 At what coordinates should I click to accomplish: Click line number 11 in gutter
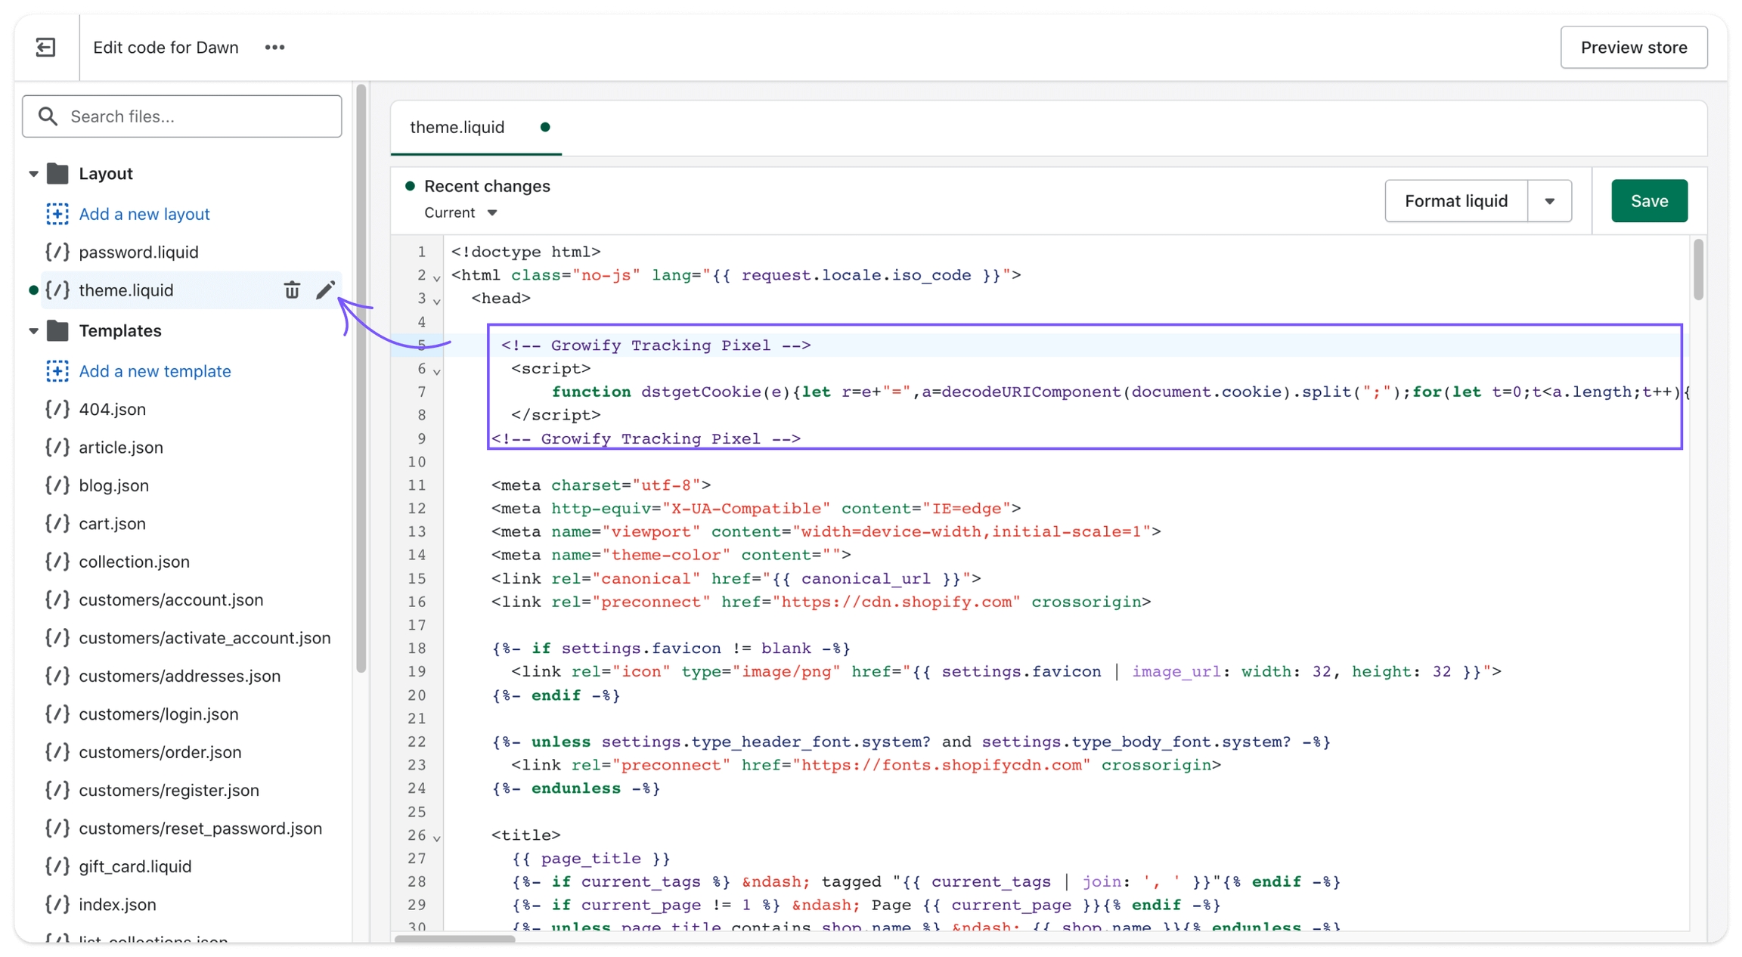(x=417, y=485)
